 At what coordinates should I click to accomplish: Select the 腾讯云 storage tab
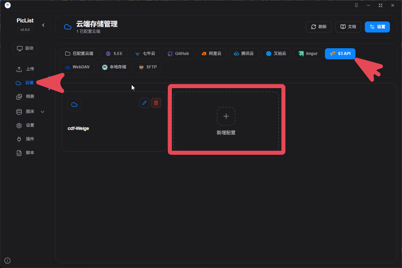244,54
